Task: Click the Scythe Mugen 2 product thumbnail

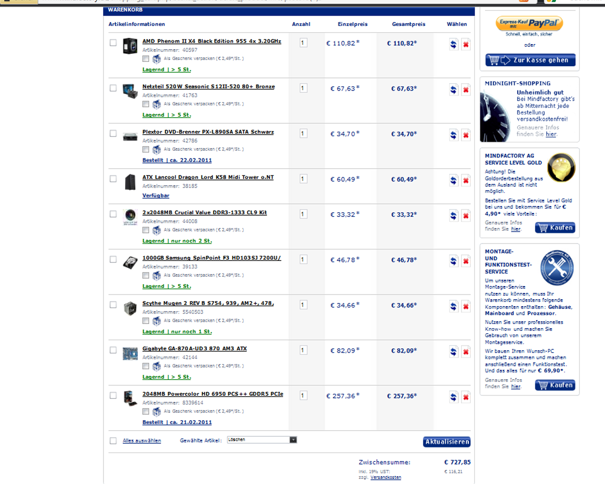Action: [x=130, y=308]
